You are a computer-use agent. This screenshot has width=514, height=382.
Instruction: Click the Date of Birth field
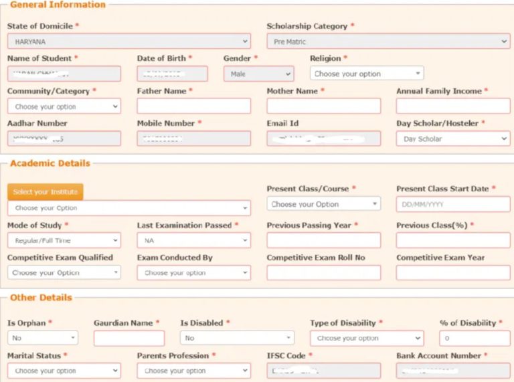click(172, 74)
